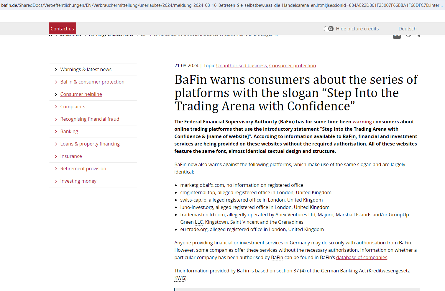Click the arrow icon next to Banking
This screenshot has width=445, height=291.
tap(56, 132)
